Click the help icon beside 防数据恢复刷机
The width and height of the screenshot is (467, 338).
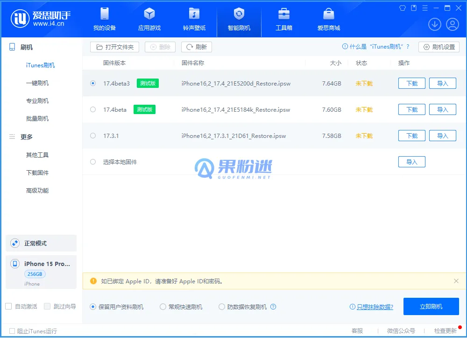(273, 307)
